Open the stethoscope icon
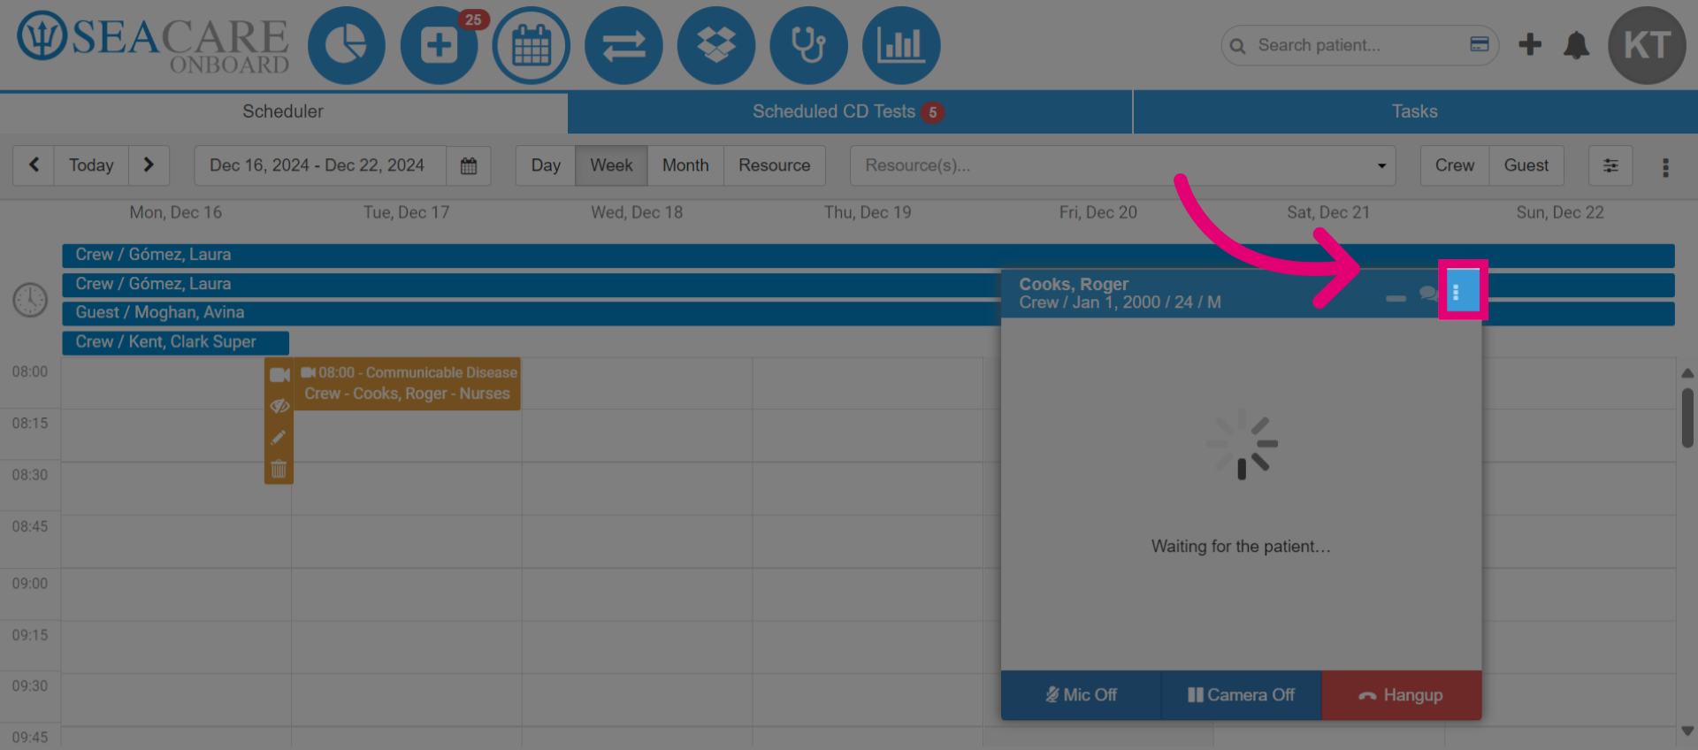 coord(808,45)
